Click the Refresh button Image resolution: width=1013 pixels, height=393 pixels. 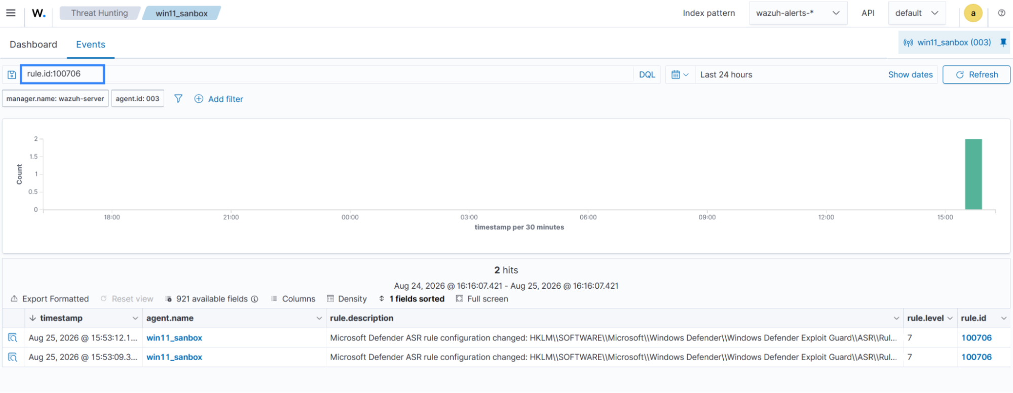(x=976, y=75)
